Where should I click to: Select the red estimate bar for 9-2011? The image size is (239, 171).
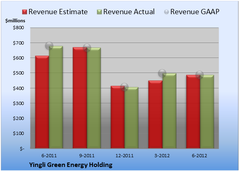80,98
